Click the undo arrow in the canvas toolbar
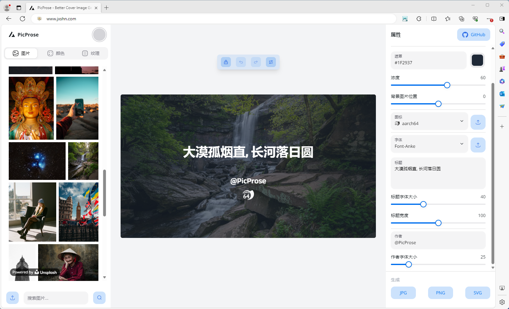The height and width of the screenshot is (309, 509). (241, 62)
